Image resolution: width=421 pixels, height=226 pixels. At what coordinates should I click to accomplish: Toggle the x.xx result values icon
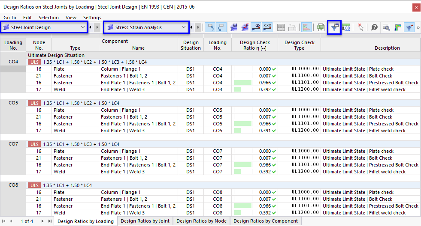tap(267, 27)
